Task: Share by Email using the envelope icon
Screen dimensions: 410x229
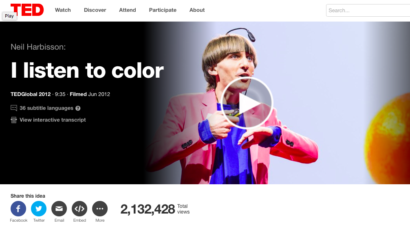Action: (59, 209)
